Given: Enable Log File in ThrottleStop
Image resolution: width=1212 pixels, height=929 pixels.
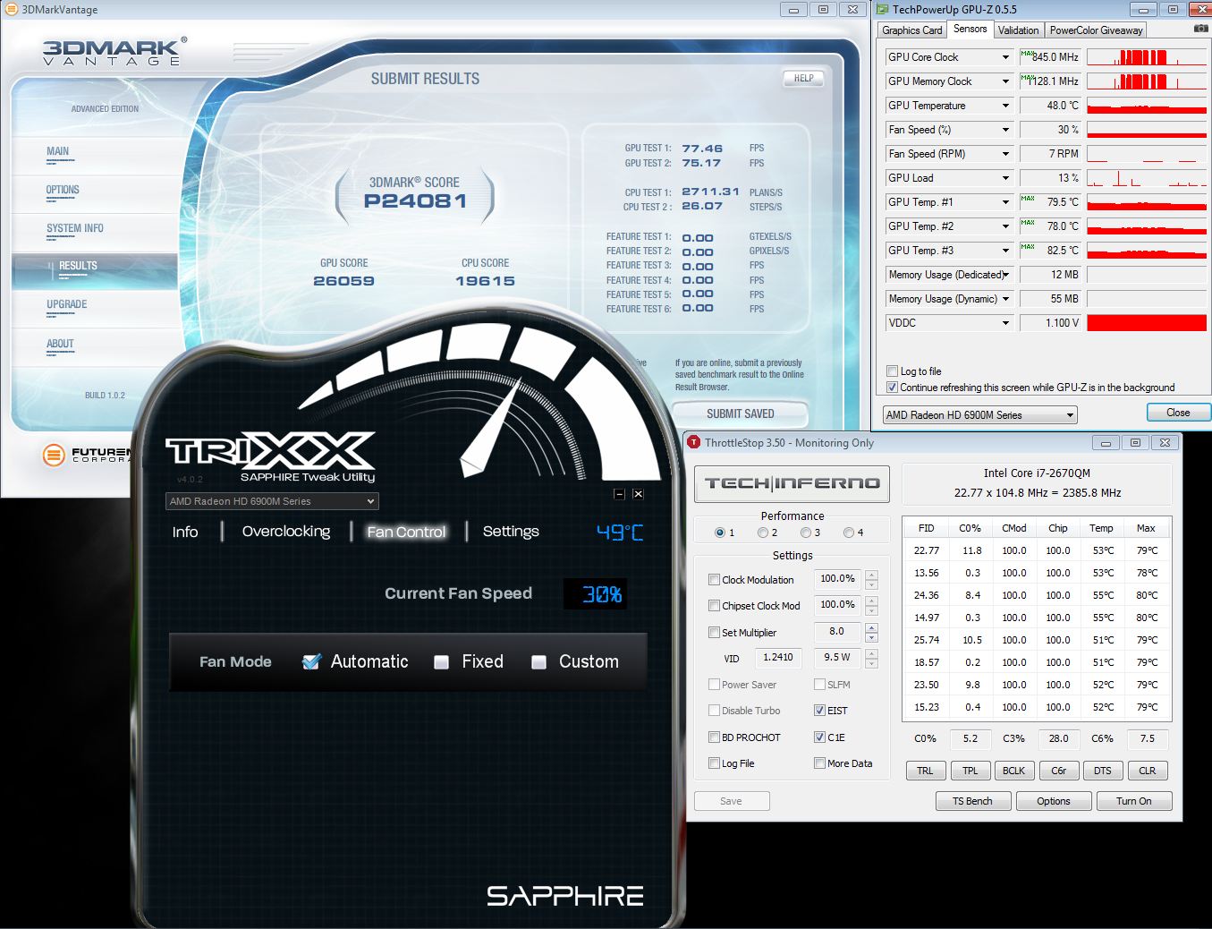Looking at the screenshot, I should tap(714, 763).
